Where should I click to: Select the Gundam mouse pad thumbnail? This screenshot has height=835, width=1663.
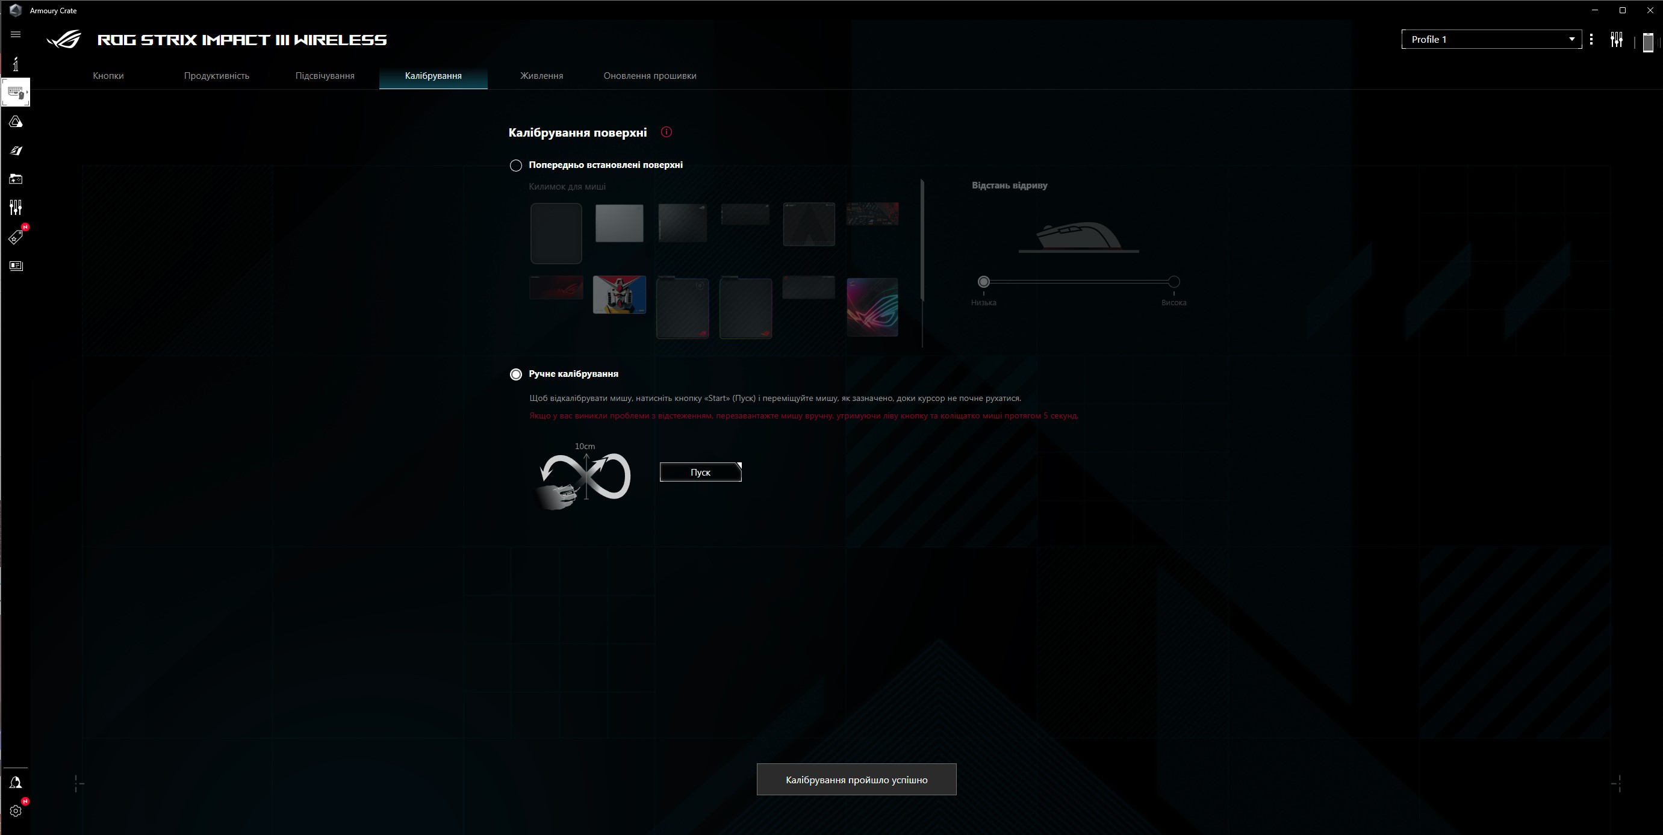click(619, 295)
